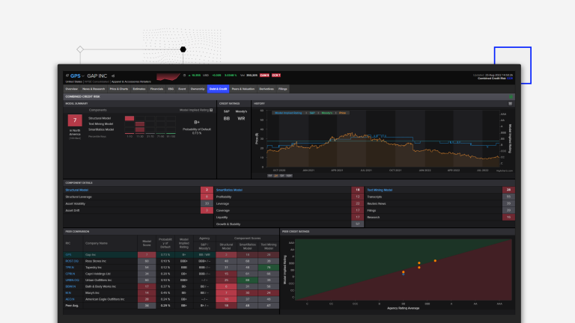Switch to the Peers & Valuation tab
Screen dimensions: 575x323
pos(243,89)
